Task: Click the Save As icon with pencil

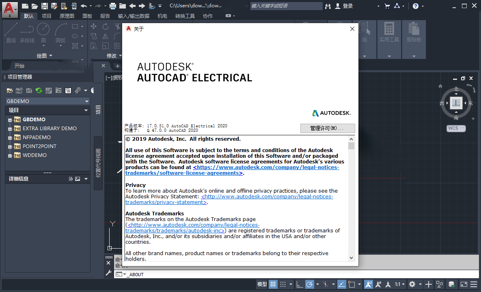Action: (x=54, y=6)
